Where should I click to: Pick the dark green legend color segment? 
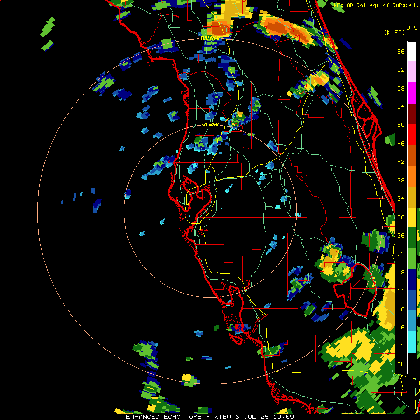(412, 238)
